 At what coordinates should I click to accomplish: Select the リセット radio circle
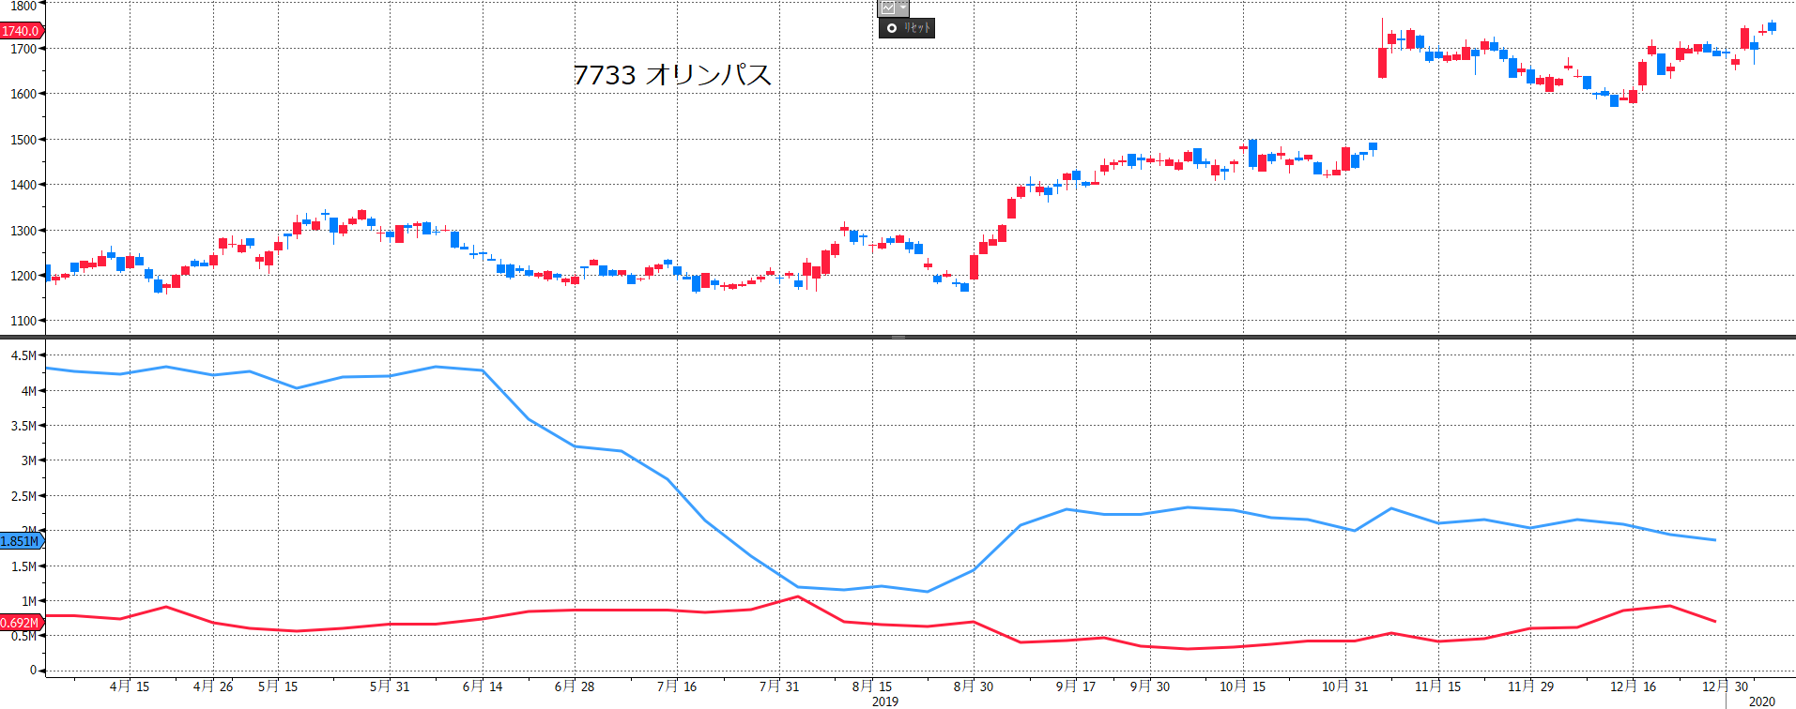click(x=891, y=28)
